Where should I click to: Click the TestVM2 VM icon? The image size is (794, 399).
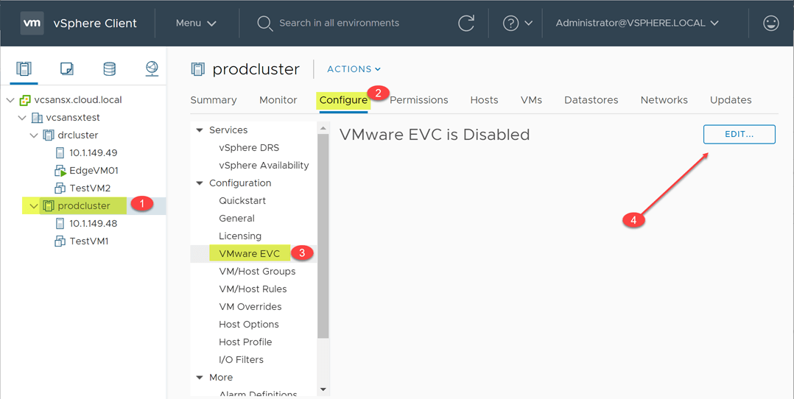(60, 188)
